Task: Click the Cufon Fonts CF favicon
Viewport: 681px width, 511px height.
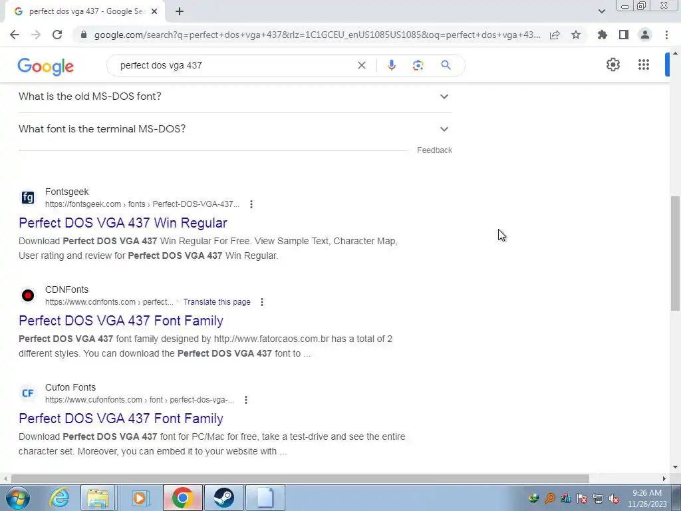Action: pyautogui.click(x=28, y=393)
